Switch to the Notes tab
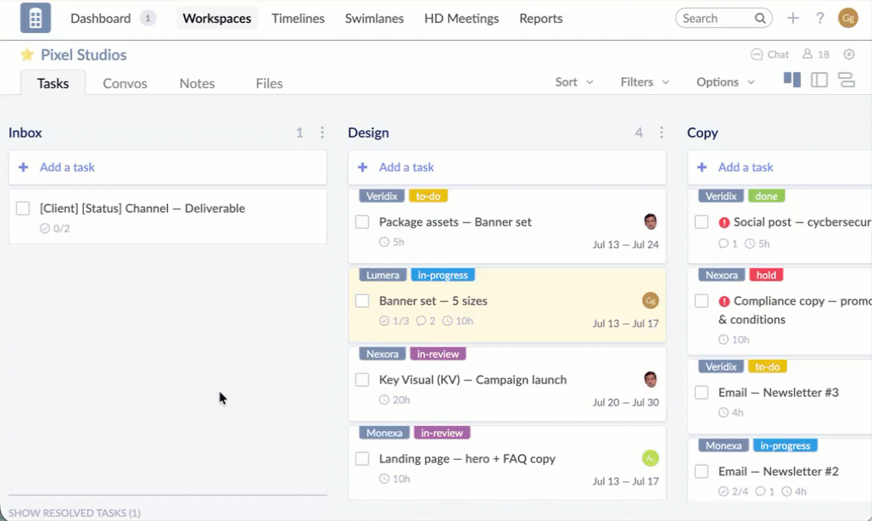 (197, 83)
